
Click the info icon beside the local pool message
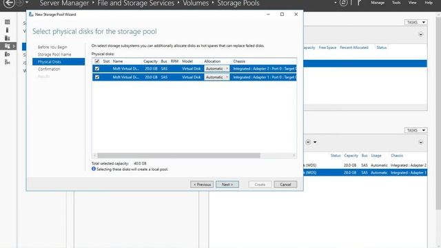pos(94,169)
